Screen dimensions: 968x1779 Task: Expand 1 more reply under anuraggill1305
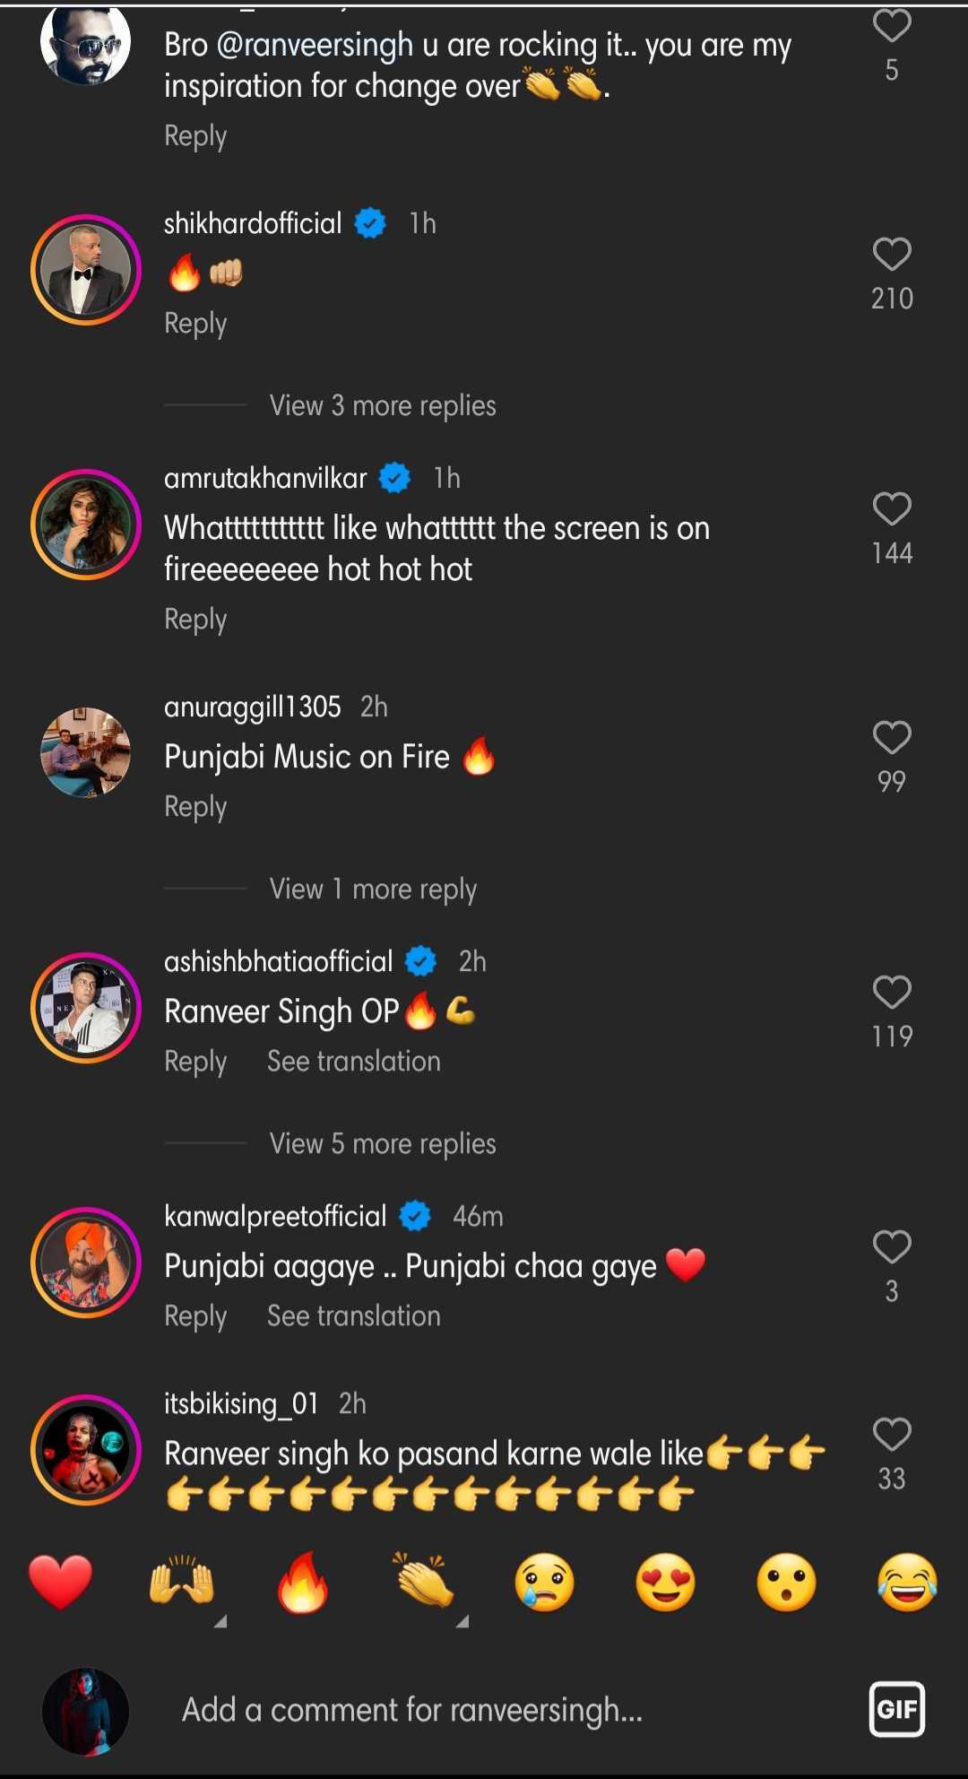tap(373, 889)
